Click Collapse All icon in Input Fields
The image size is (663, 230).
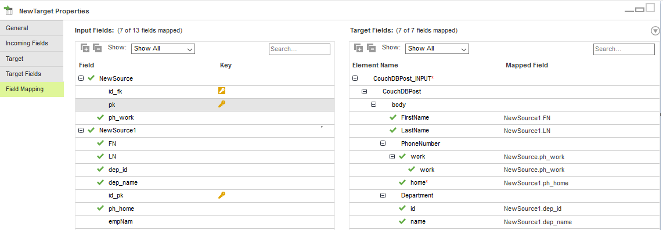pyautogui.click(x=98, y=48)
